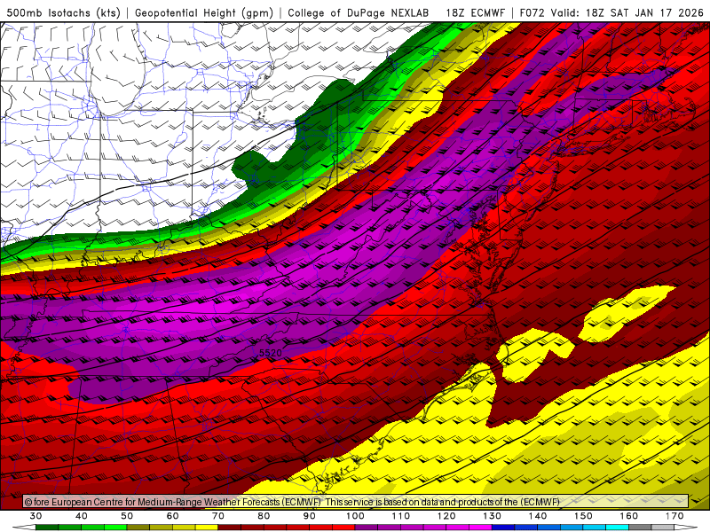Pick the bright magenta swatch ending at legend 130
Screen dimensions: 710x532
(480, 528)
